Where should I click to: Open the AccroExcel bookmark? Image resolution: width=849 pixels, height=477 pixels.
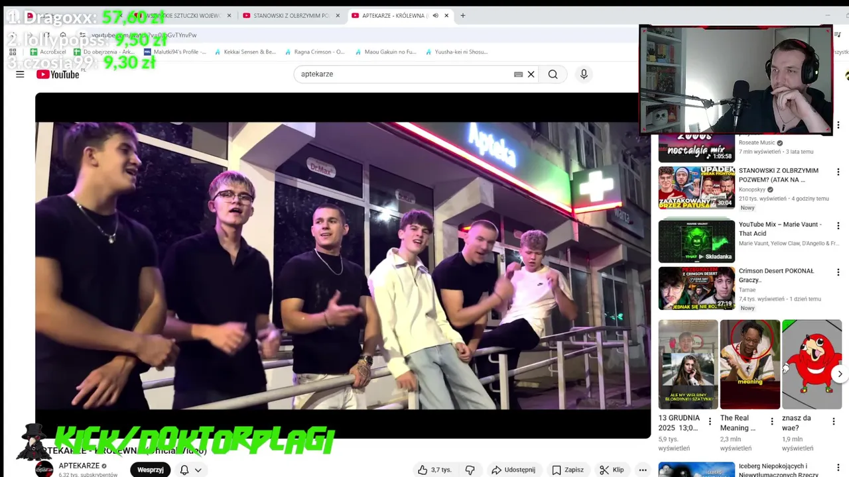[x=48, y=52]
